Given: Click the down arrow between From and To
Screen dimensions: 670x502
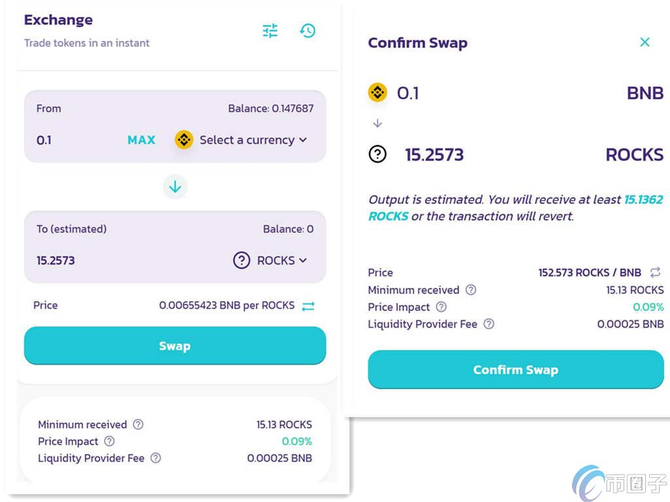Looking at the screenshot, I should (x=175, y=187).
